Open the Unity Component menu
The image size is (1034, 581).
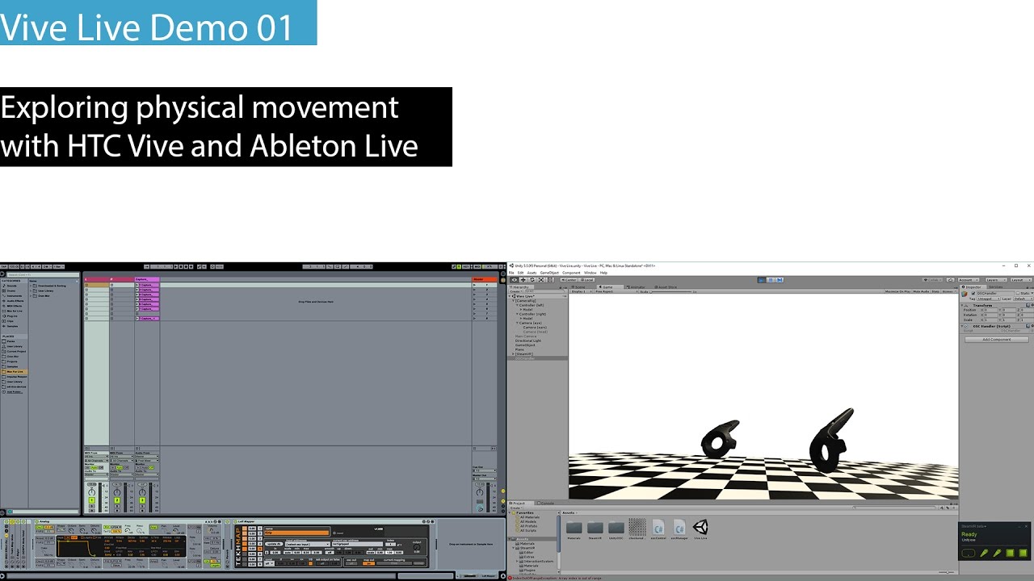click(571, 273)
